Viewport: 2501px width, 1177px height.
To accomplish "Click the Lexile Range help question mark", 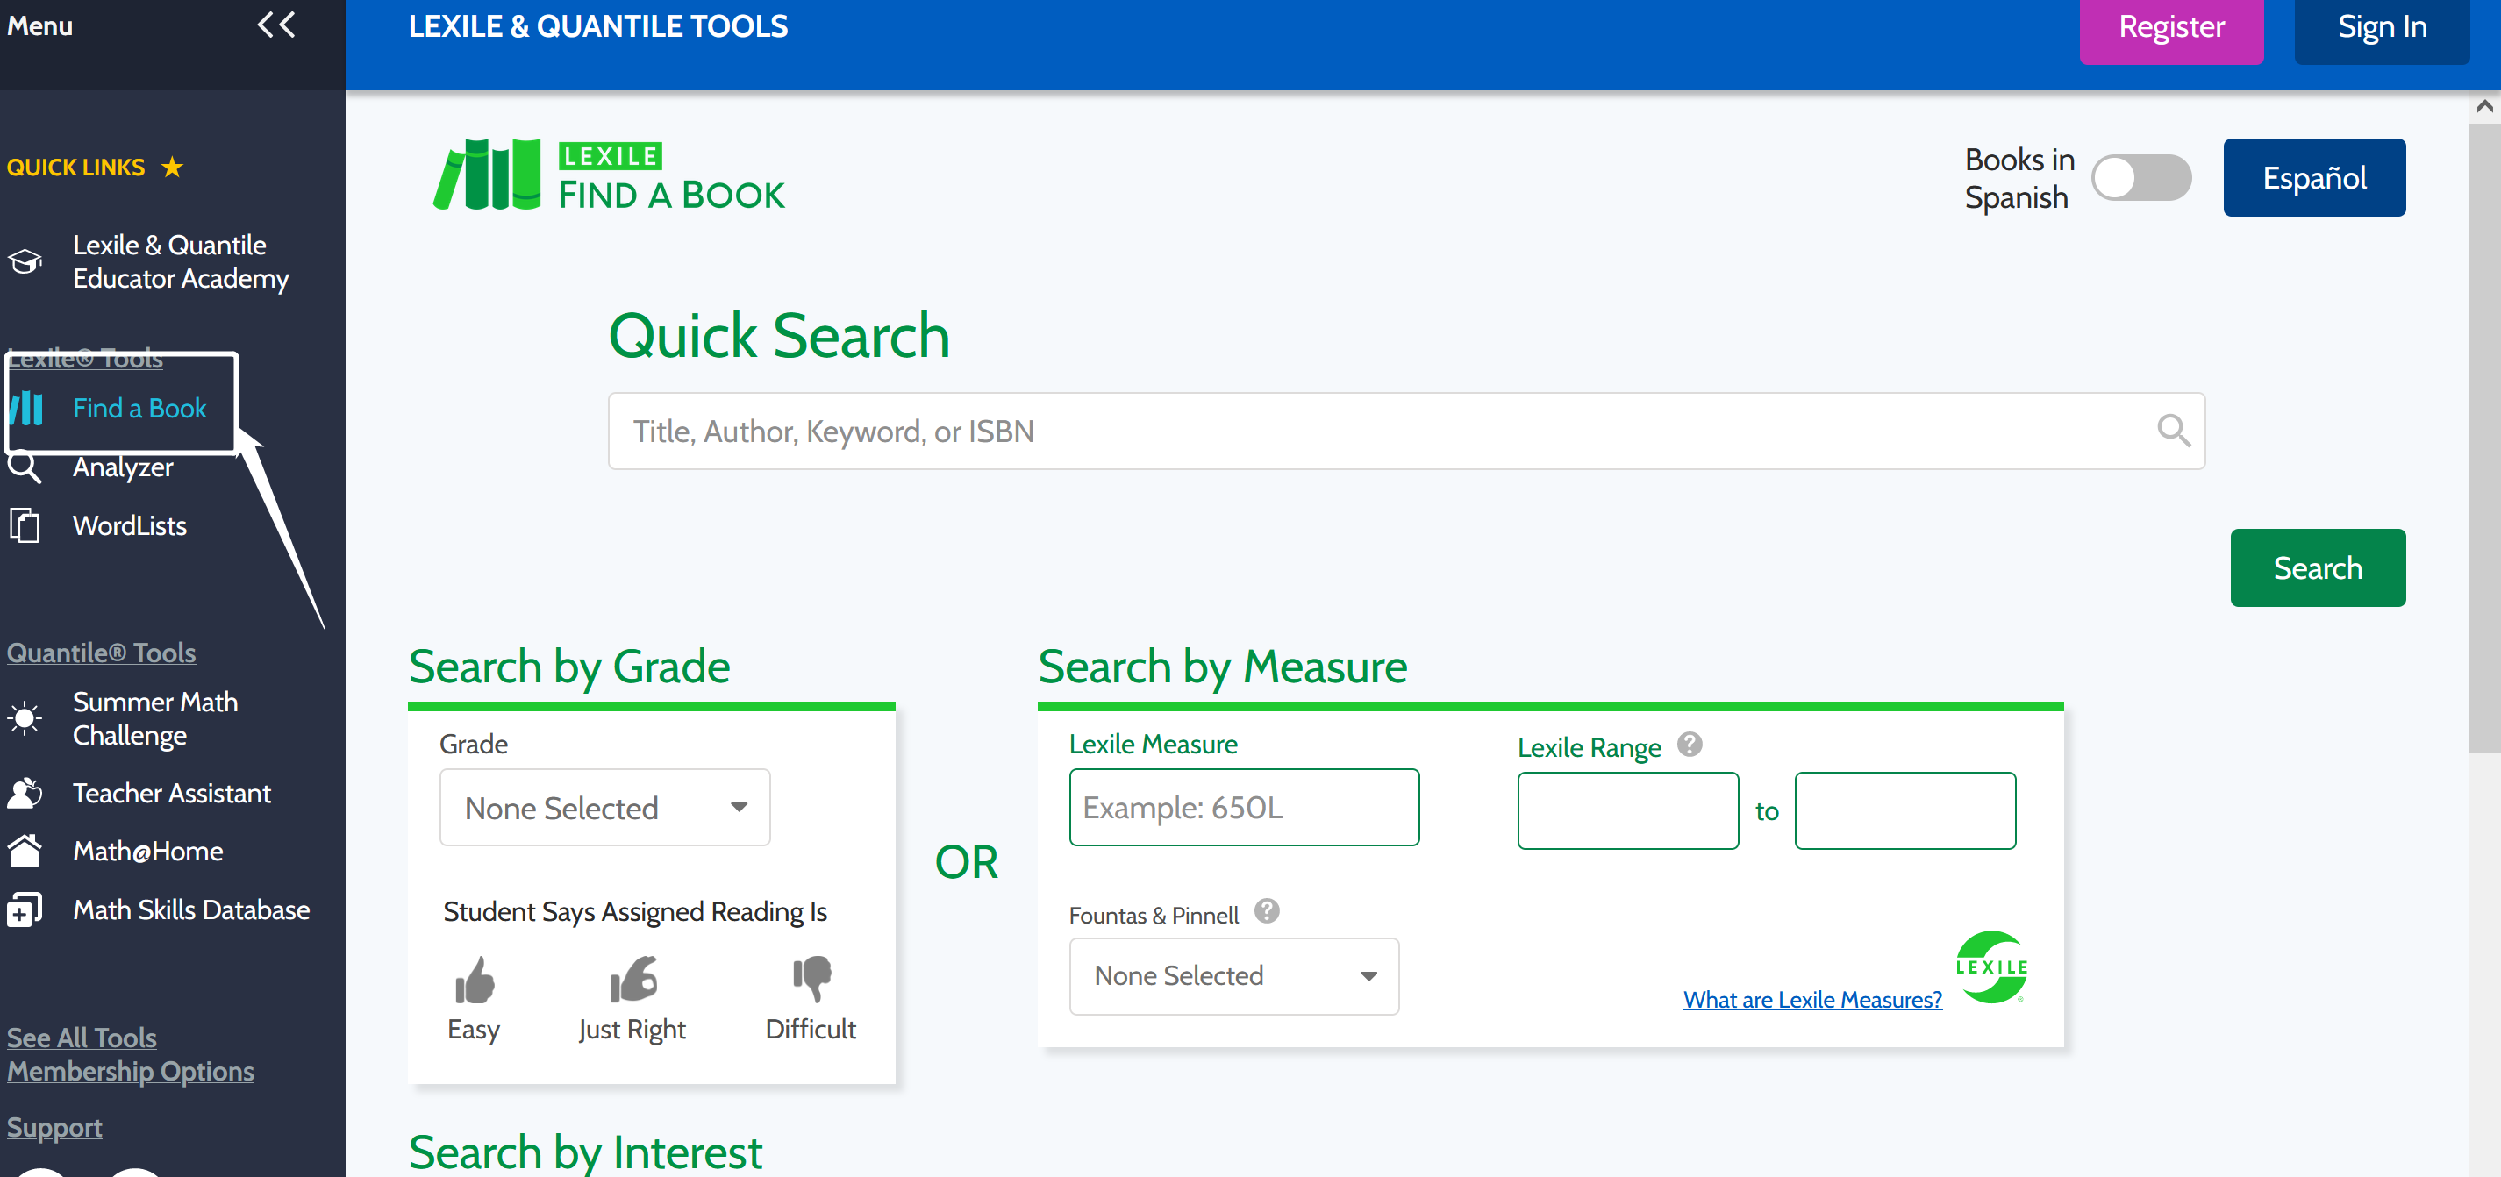I will (1690, 745).
